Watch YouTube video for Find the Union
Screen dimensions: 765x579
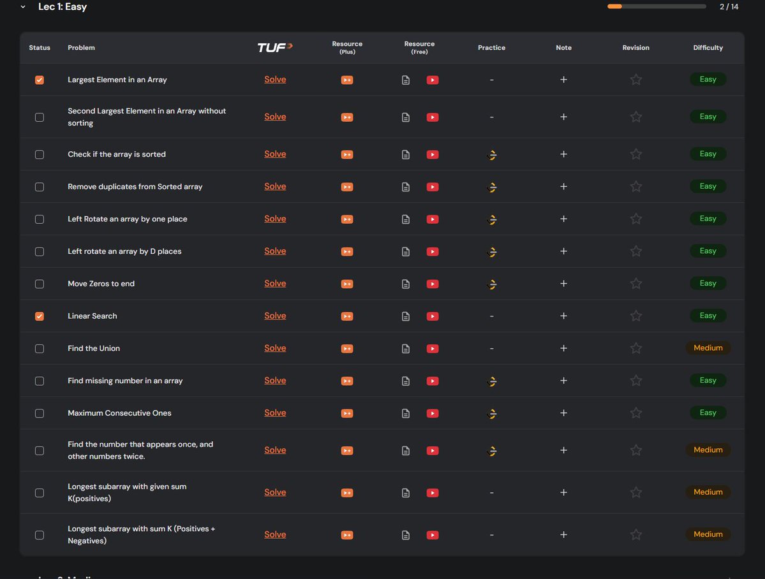click(x=432, y=349)
